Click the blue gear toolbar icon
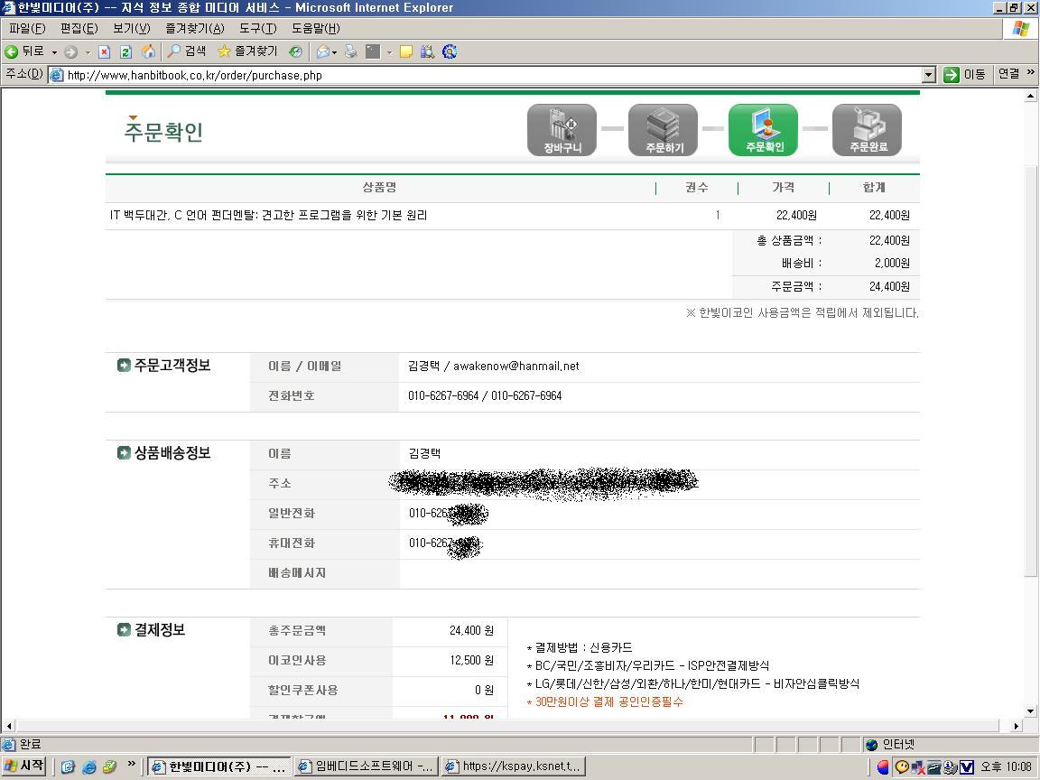Screen dimensions: 1040x780 [x=450, y=51]
